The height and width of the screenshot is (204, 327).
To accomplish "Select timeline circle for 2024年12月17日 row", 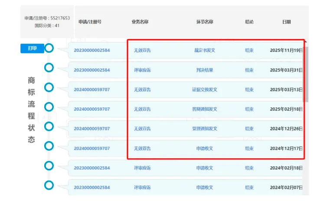I will (x=49, y=146).
